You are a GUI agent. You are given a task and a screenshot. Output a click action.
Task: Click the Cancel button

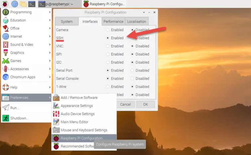tap(125, 104)
